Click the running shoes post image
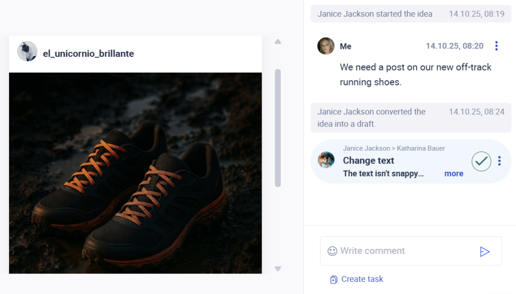Screen dimensions: 516x294 [135, 173]
